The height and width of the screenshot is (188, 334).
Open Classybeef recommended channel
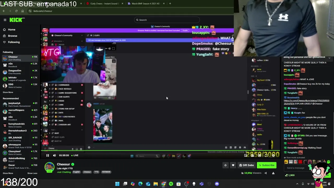click(20, 152)
